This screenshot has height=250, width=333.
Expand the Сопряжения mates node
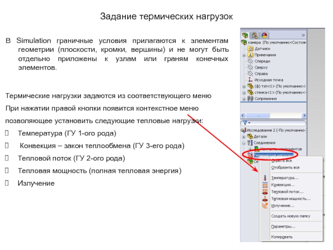click(x=244, y=99)
